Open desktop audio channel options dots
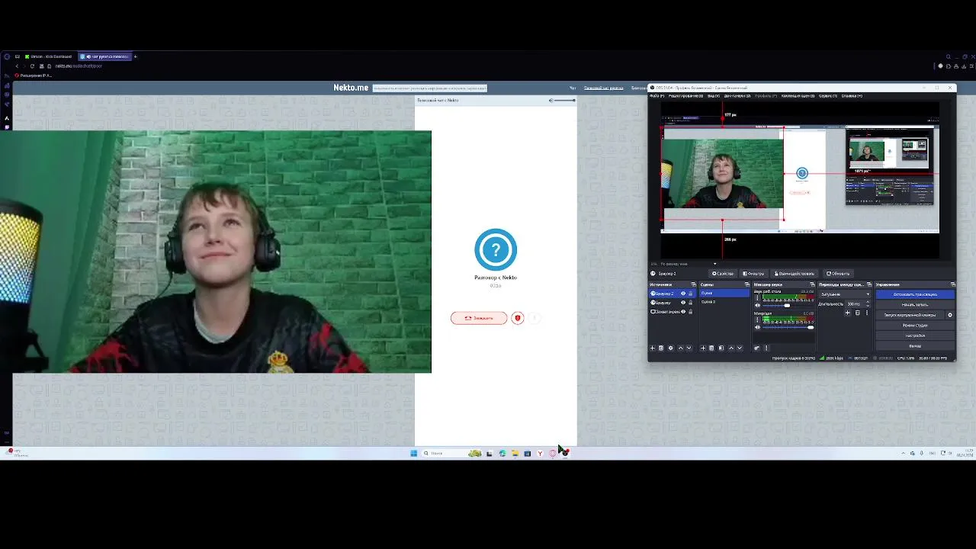 [757, 297]
